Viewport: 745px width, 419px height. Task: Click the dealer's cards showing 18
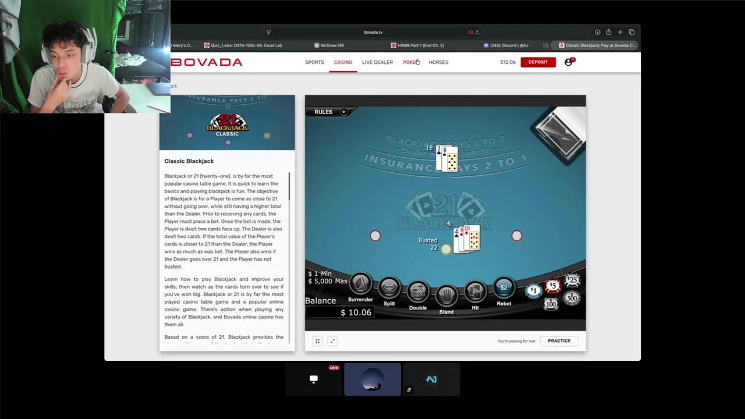coord(447,159)
